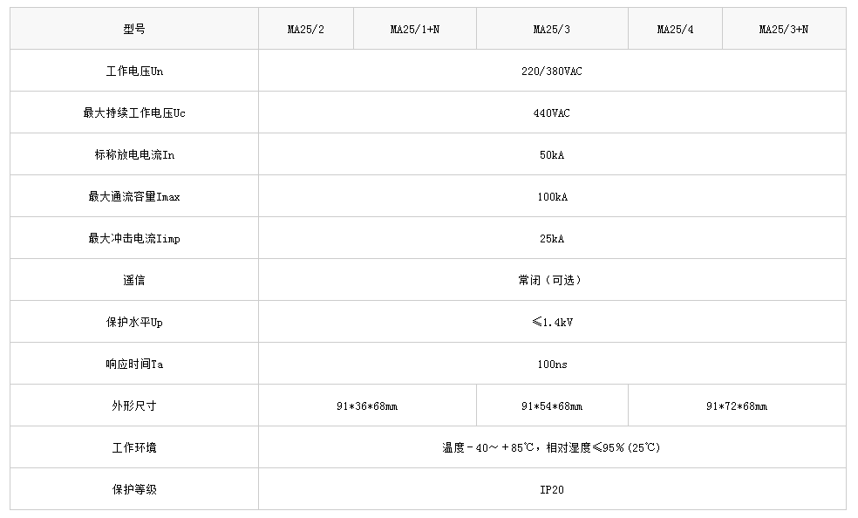Select the 91*36*68mm dimension cell
Viewport: 858px width, 518px height.
pos(367,406)
